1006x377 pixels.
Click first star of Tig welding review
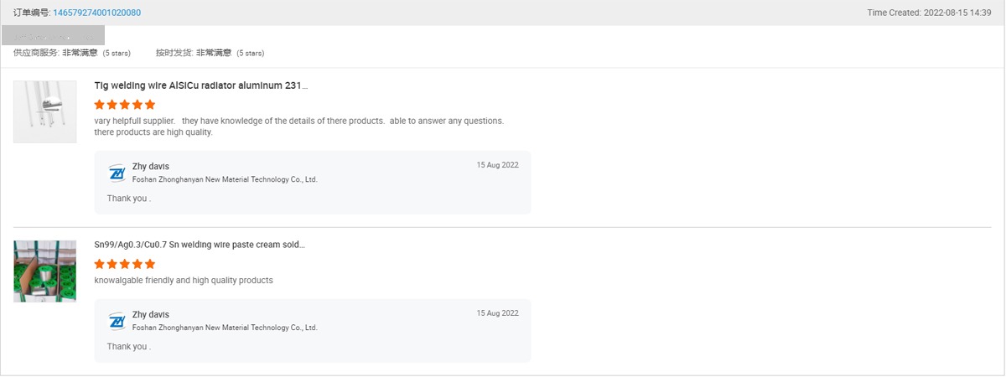pos(100,105)
